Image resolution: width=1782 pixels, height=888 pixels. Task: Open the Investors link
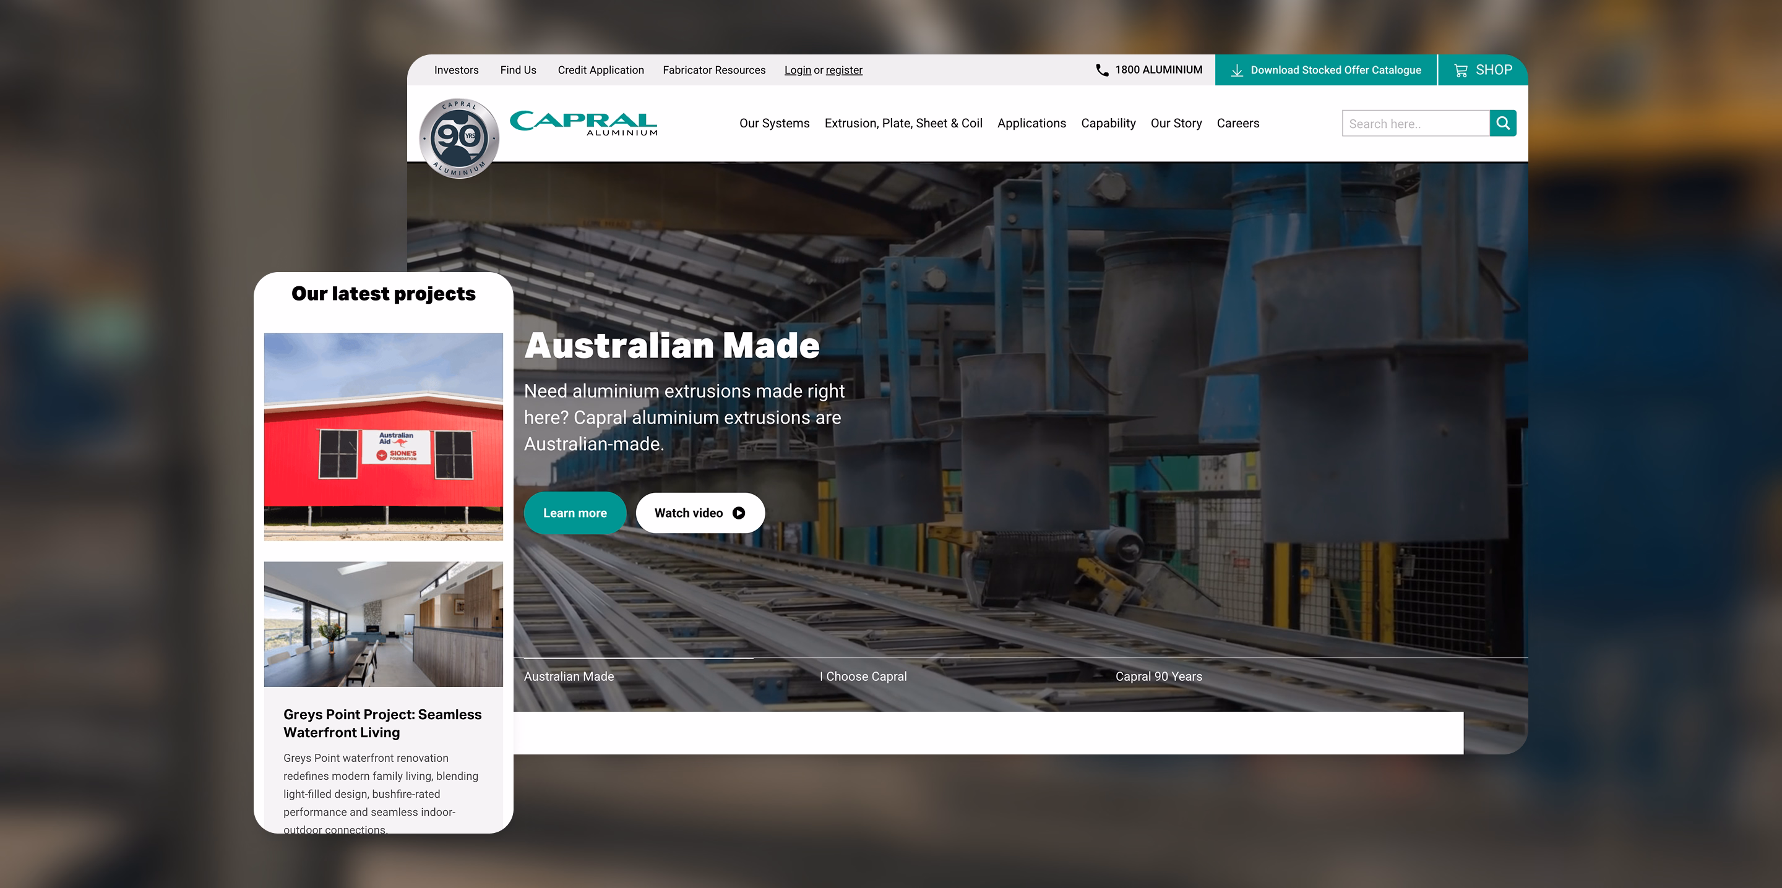coord(456,70)
